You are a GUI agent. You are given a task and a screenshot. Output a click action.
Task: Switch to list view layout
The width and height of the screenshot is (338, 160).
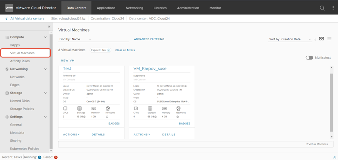coord(329,39)
